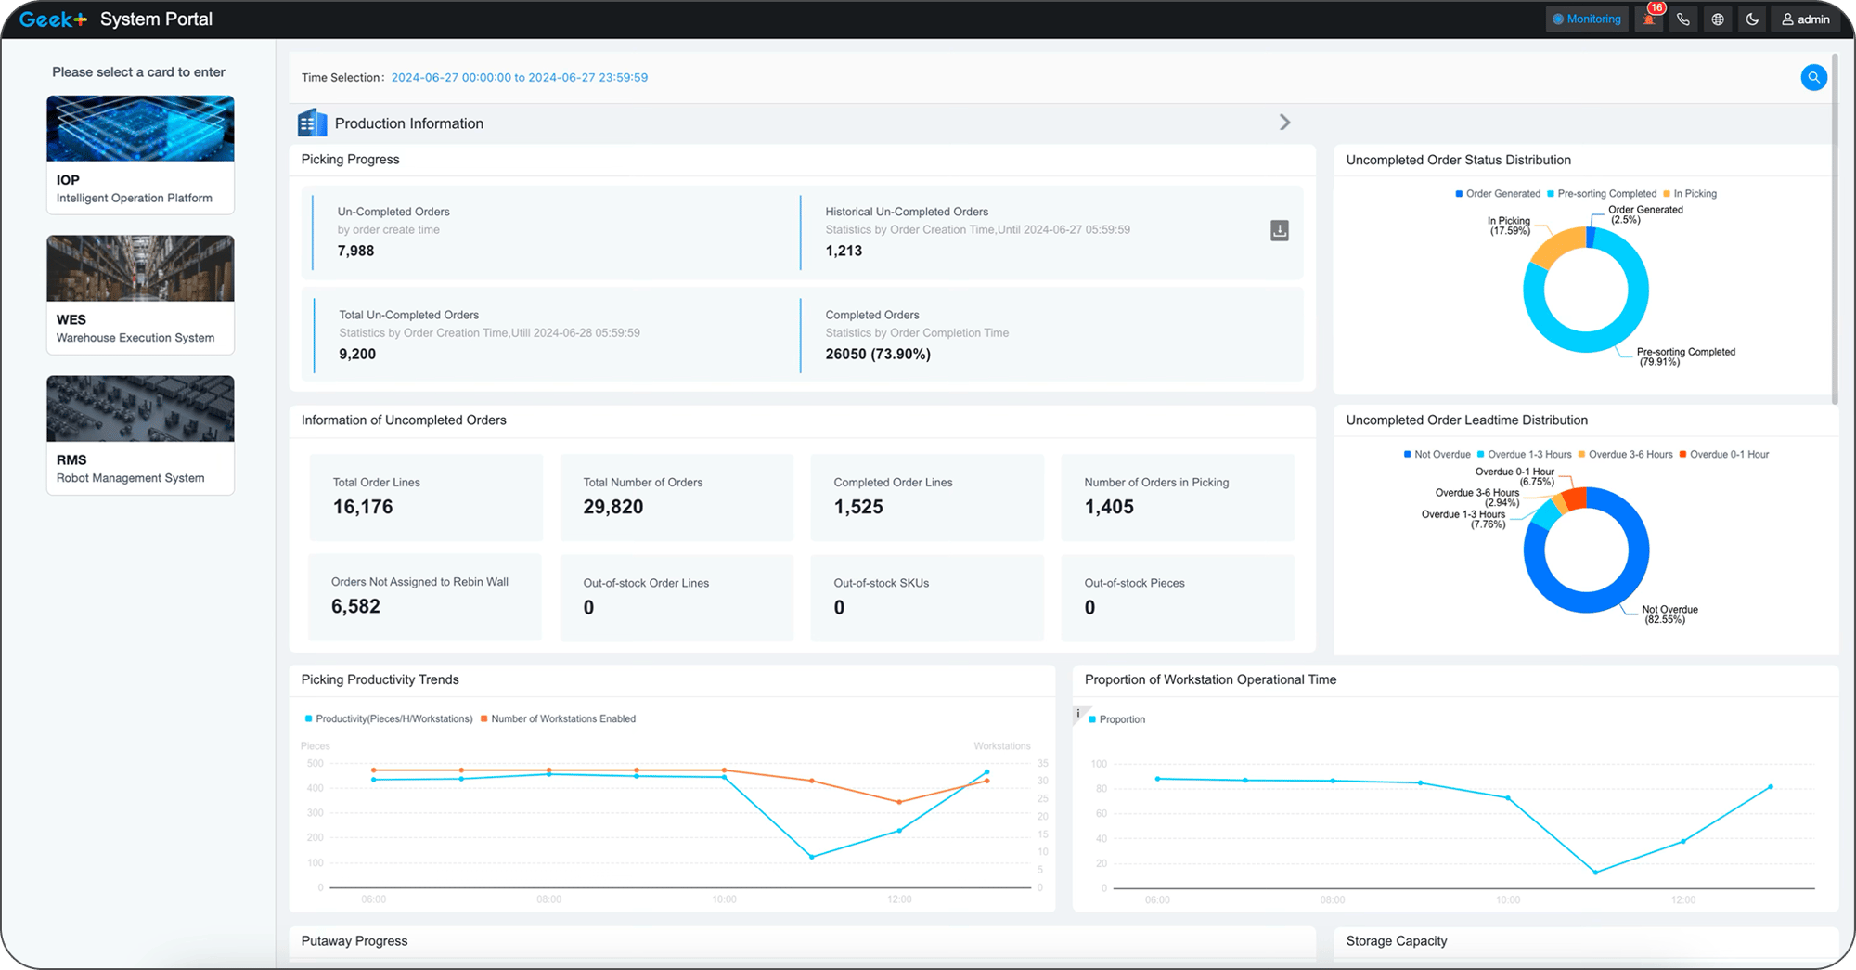Open the Monitoring panel in top bar

coord(1586,19)
